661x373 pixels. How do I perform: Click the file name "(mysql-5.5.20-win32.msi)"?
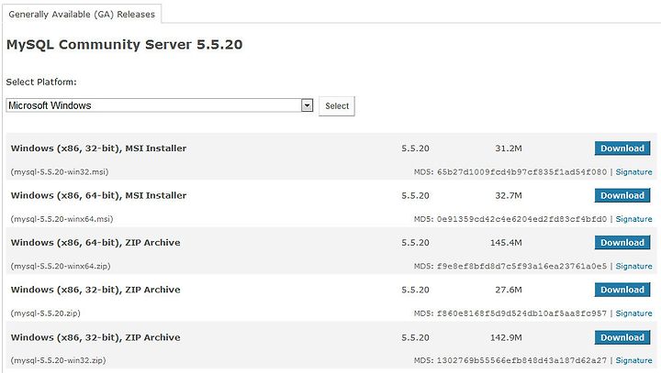click(60, 171)
